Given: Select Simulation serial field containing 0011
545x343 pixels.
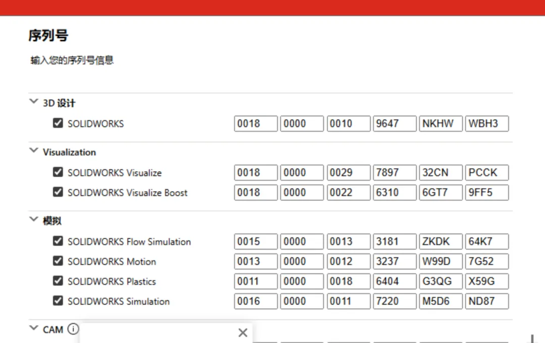Looking at the screenshot, I should click(348, 301).
